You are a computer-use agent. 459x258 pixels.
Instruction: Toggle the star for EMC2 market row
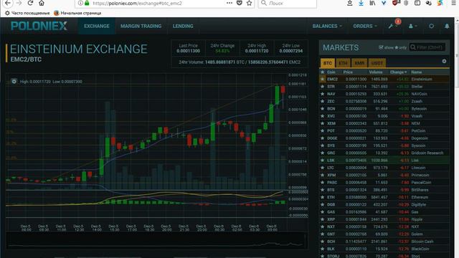pos(322,79)
